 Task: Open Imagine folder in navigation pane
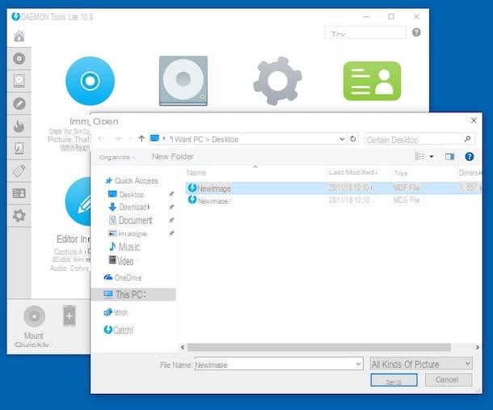(x=128, y=234)
